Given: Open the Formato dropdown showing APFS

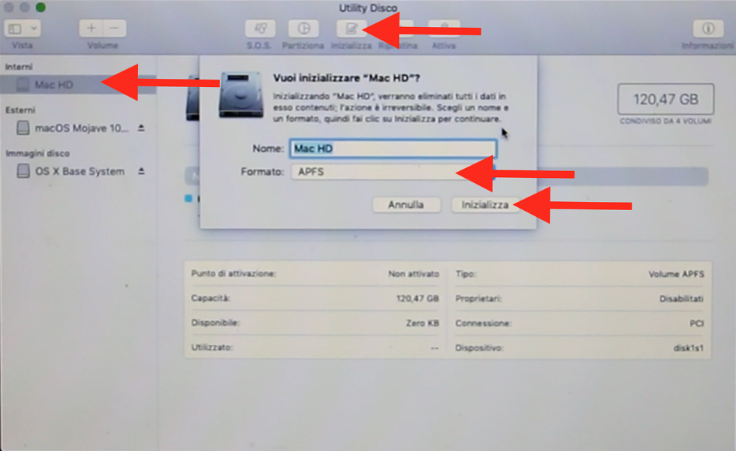Looking at the screenshot, I should [393, 172].
